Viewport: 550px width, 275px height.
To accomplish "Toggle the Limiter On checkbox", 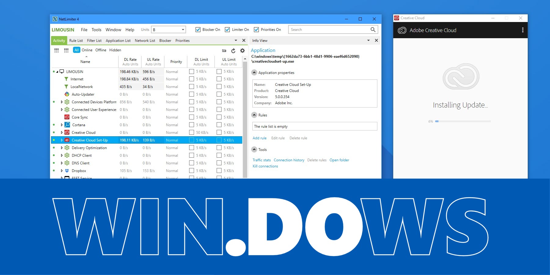I will pos(227,30).
